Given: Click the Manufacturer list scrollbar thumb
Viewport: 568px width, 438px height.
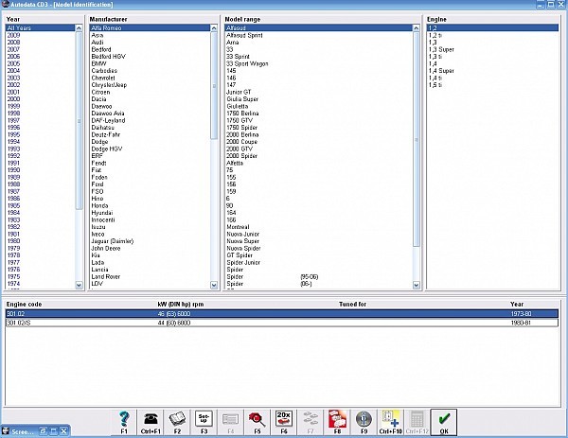Looking at the screenshot, I should (214, 86).
